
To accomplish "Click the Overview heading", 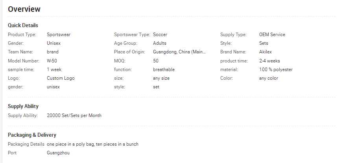I will [24, 9].
